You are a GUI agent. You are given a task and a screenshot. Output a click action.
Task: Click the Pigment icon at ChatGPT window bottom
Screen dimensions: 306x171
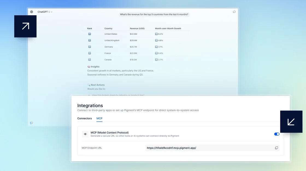pyautogui.click(x=32, y=123)
